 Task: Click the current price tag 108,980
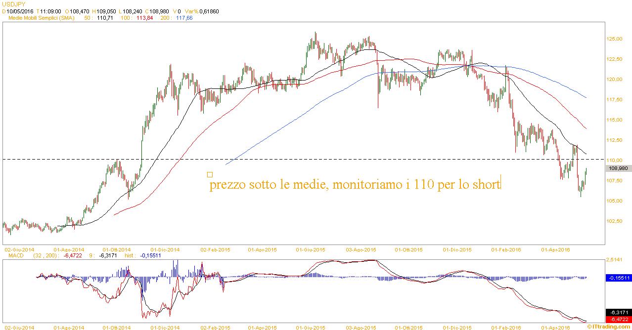618,168
